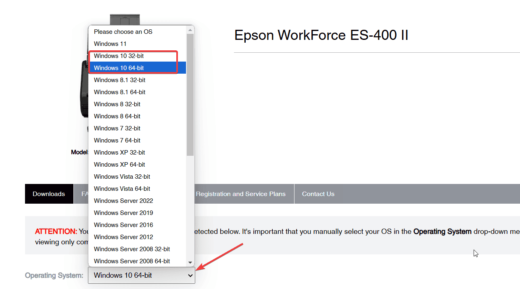Select Windows Server 2008 32-bit entry
The width and height of the screenshot is (520, 289).
(x=138, y=249)
